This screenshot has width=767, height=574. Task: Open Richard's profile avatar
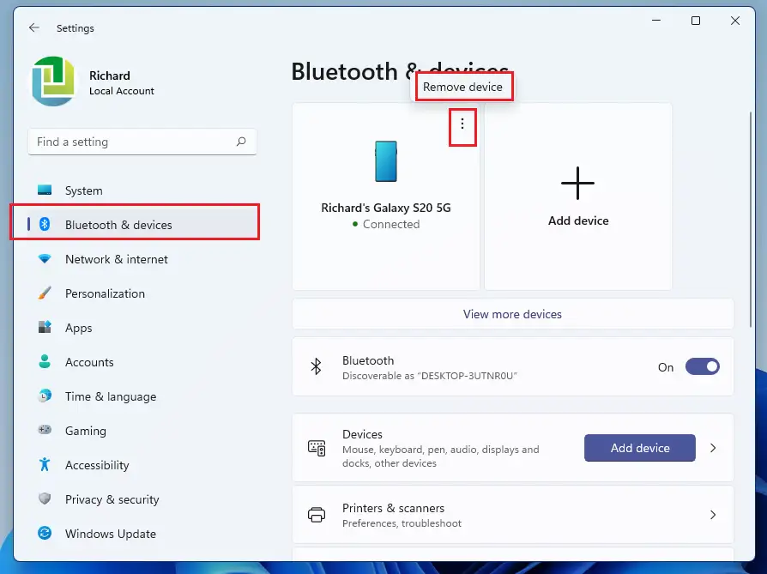[x=53, y=82]
